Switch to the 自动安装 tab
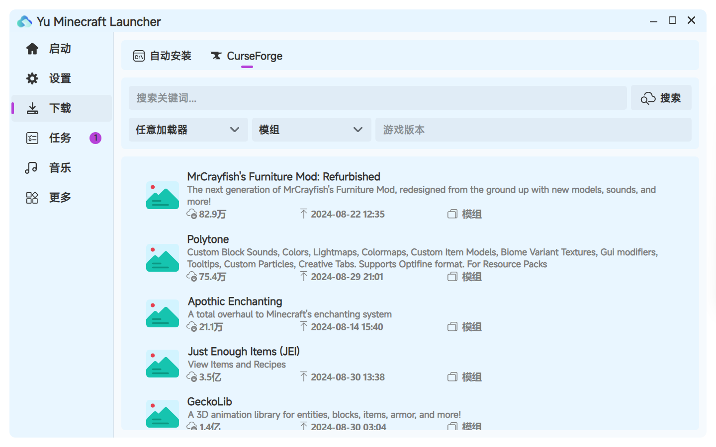This screenshot has height=447, width=716. tap(162, 56)
